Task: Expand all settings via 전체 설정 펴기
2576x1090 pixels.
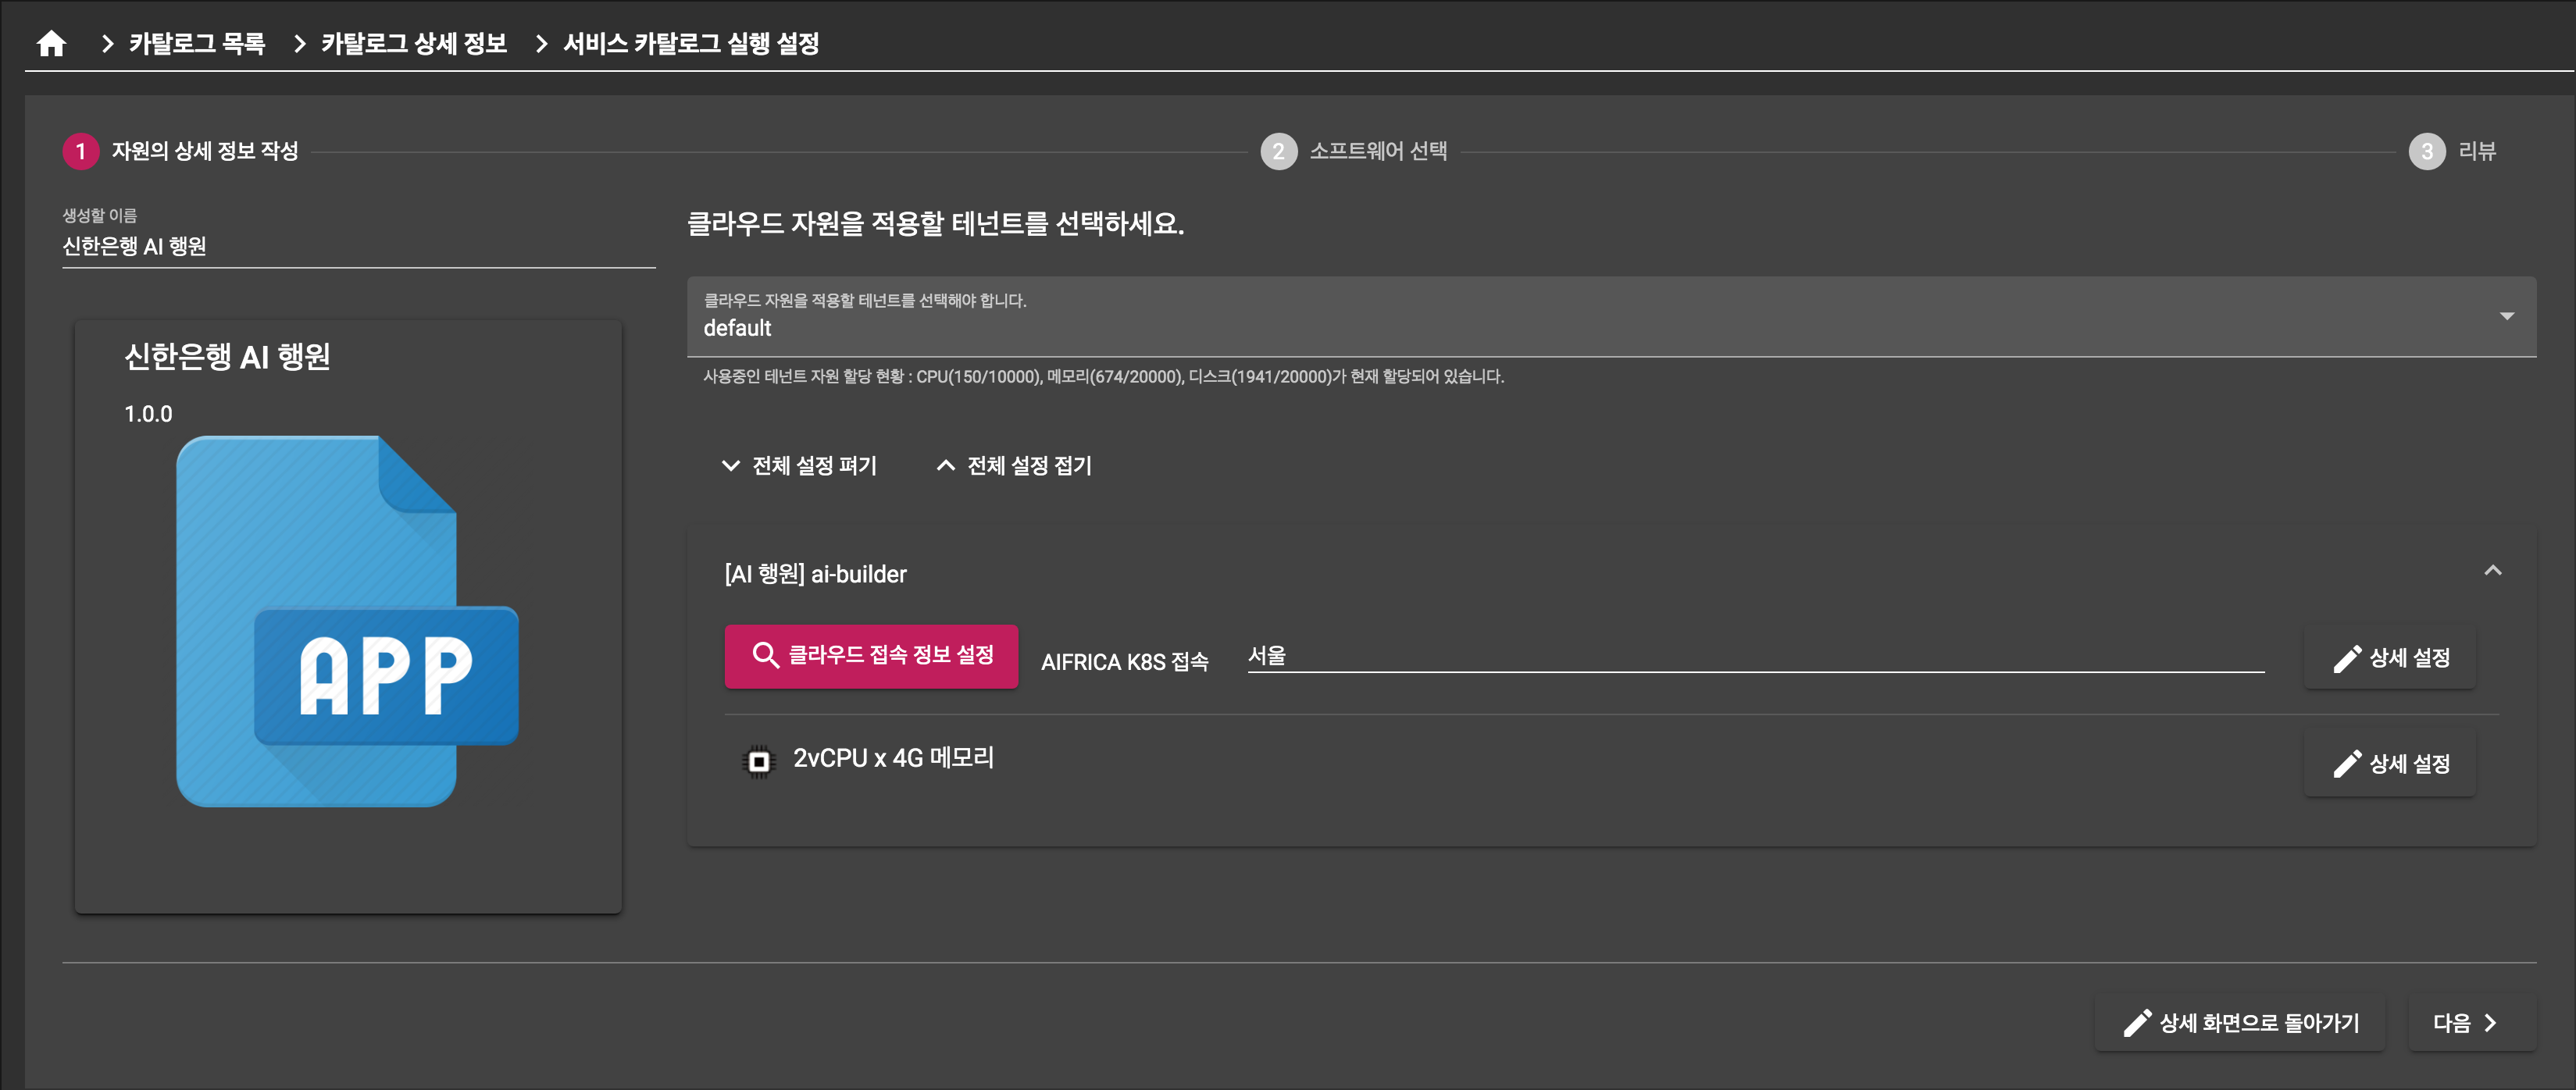Action: click(800, 465)
